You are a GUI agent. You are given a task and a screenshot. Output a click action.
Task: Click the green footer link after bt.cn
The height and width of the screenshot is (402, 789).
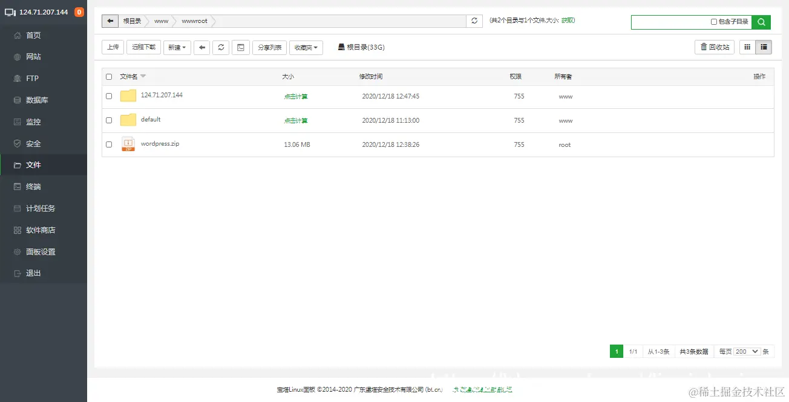click(x=483, y=390)
